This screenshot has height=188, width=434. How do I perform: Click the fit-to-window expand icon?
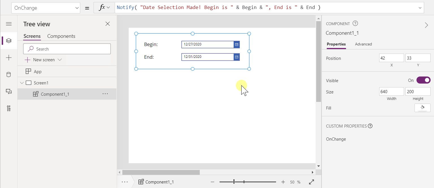[311, 182]
